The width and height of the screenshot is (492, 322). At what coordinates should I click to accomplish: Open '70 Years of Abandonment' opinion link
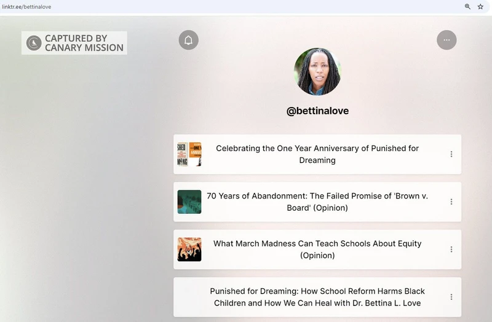point(317,202)
